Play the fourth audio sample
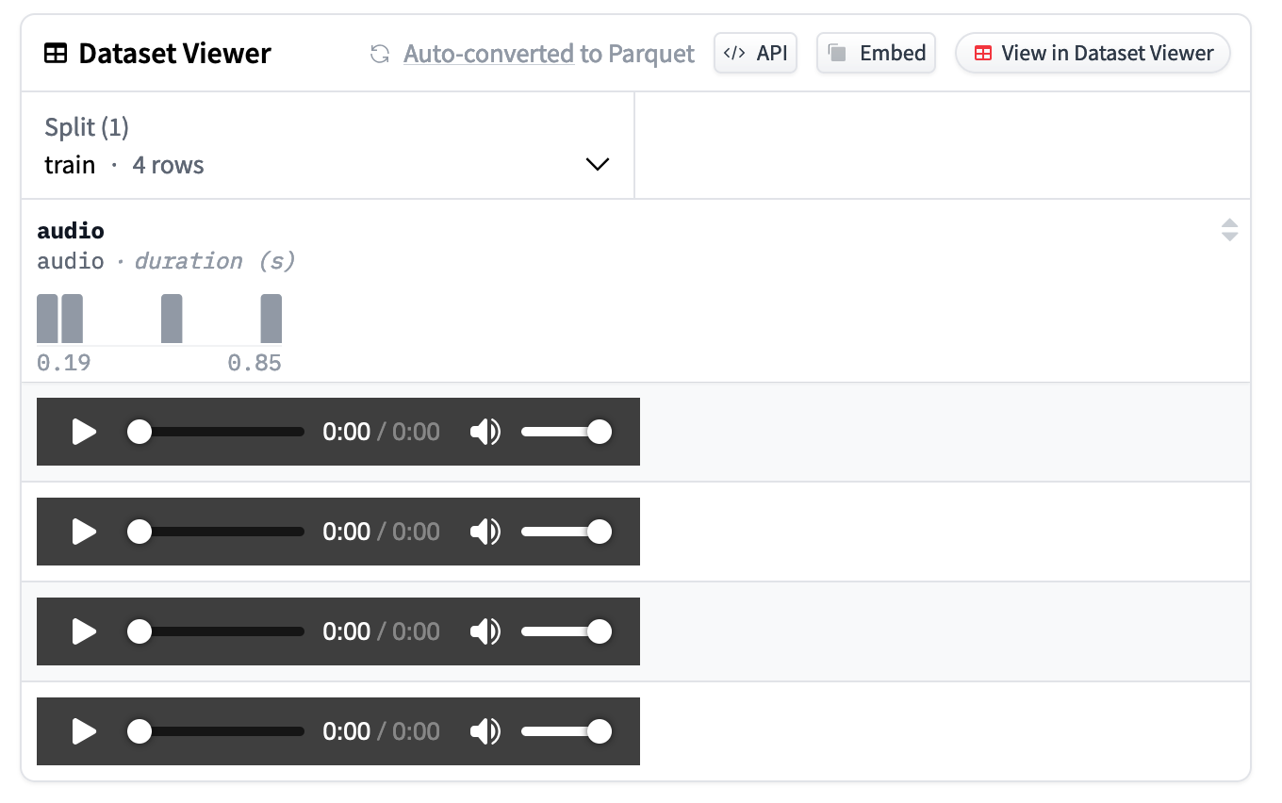 [x=85, y=731]
